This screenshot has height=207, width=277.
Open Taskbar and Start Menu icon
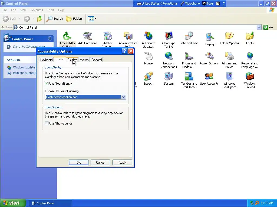click(x=189, y=80)
